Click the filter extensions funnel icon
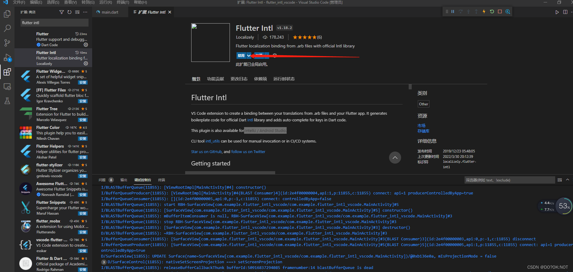 tap(62, 12)
